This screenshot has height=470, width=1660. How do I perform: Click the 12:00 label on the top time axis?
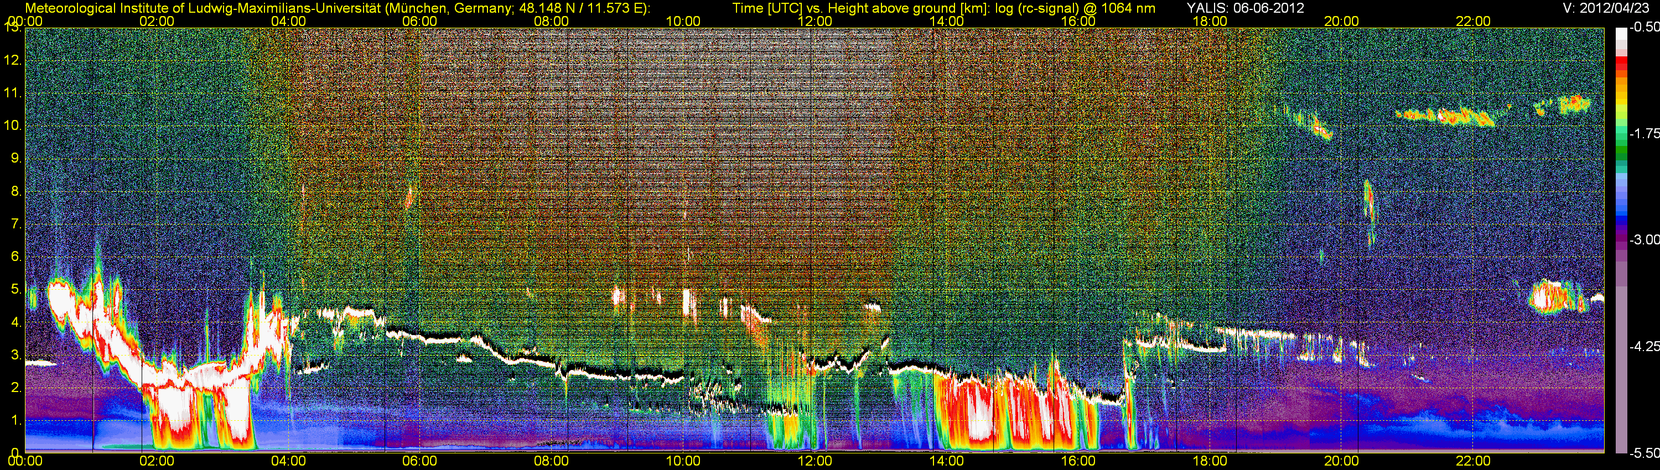(815, 21)
